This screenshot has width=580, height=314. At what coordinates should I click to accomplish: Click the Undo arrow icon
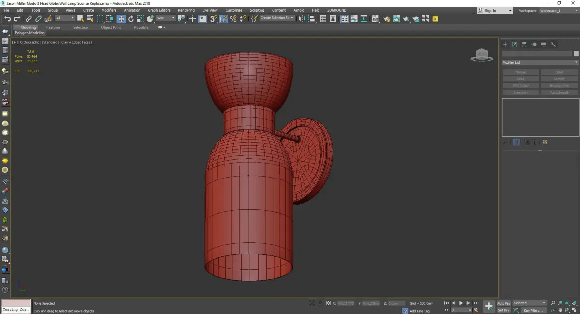coord(7,19)
